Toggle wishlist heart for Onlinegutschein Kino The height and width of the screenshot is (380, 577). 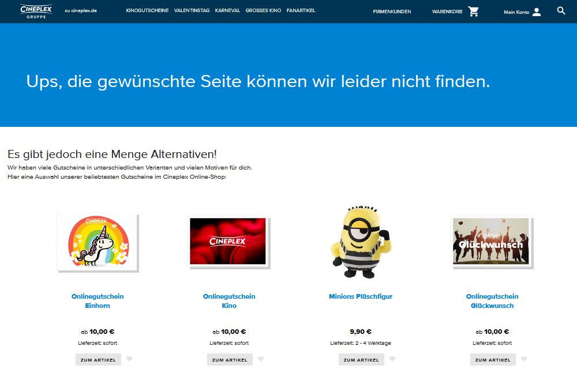pos(261,359)
